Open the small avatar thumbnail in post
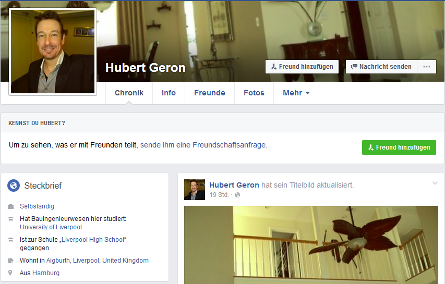Image resolution: width=445 pixels, height=284 pixels. (195, 190)
